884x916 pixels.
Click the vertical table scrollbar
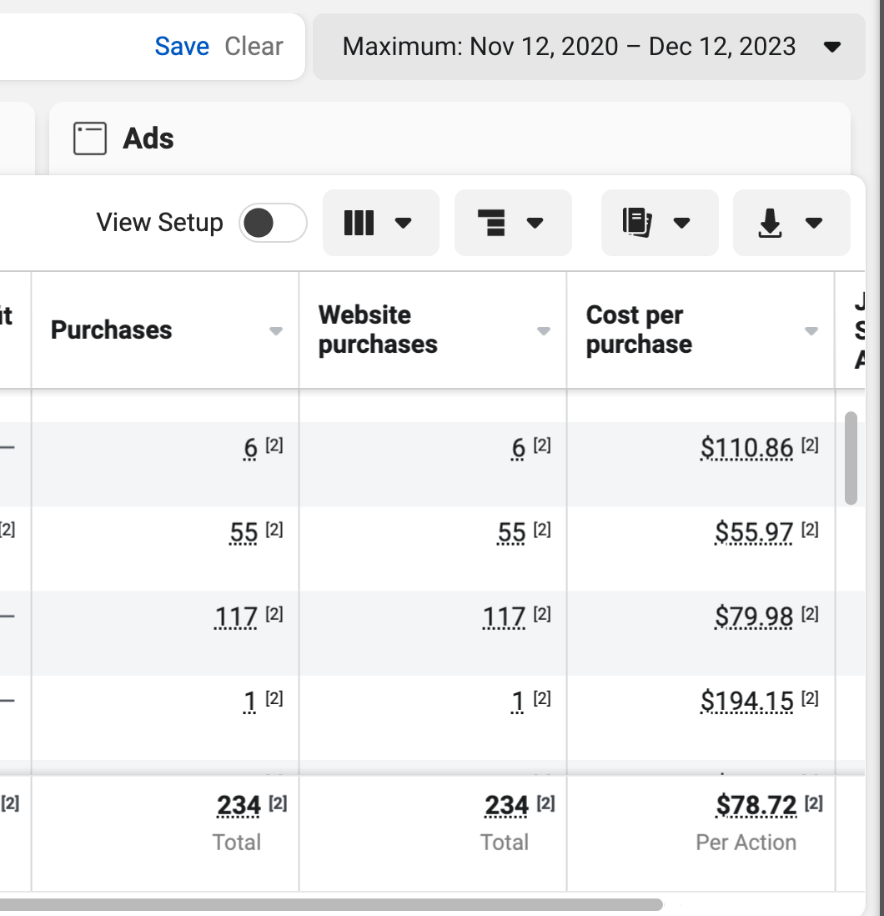point(851,457)
